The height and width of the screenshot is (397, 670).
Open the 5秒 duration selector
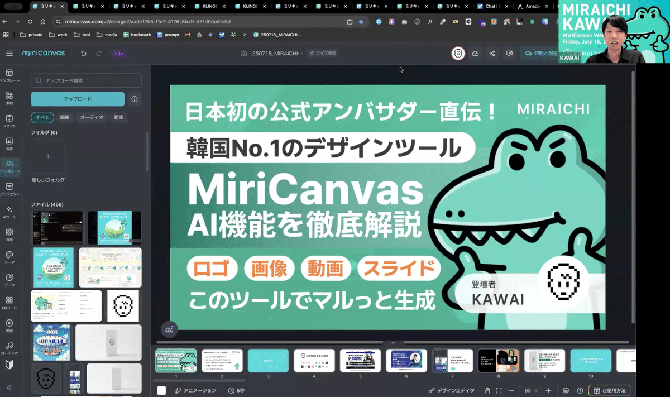tap(237, 390)
